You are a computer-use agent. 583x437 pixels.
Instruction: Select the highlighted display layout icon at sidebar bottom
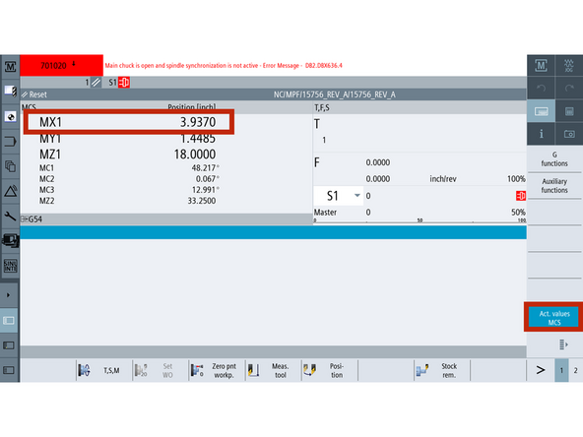tap(9, 320)
